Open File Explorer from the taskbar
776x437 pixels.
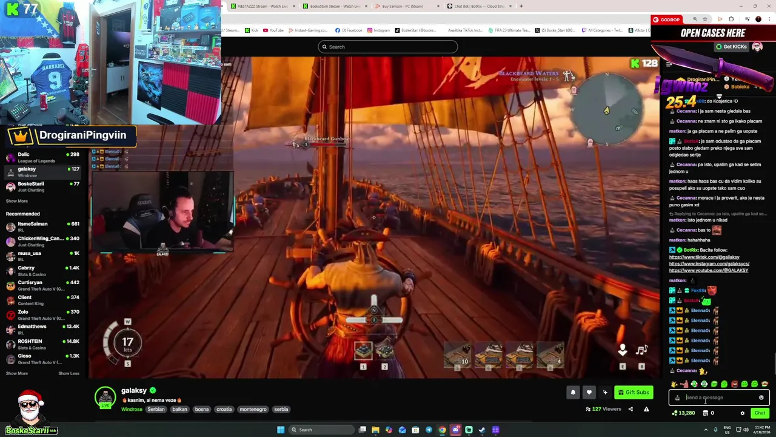click(x=375, y=430)
